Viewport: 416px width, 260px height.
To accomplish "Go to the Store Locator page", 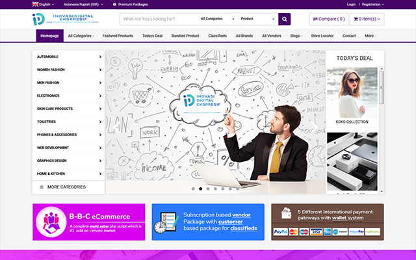I will coord(323,36).
